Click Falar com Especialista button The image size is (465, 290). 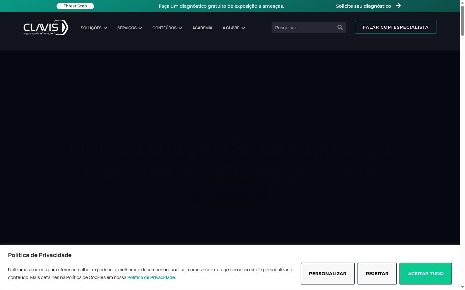pyautogui.click(x=396, y=27)
